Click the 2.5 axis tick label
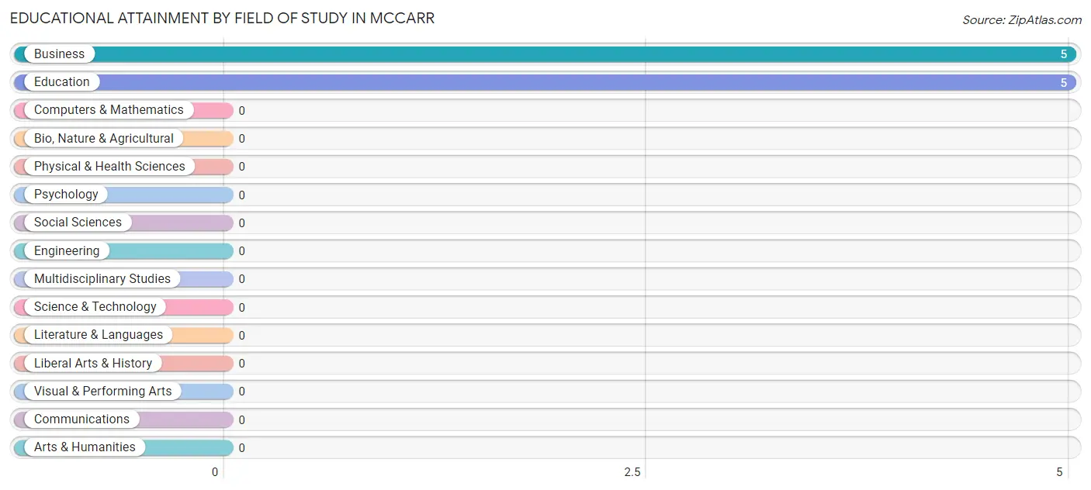This screenshot has width=1091, height=490. [632, 472]
